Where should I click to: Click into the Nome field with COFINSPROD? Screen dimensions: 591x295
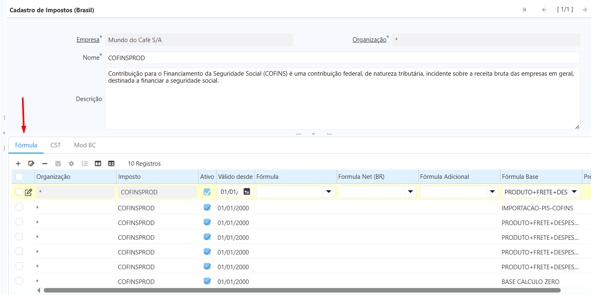coord(342,58)
